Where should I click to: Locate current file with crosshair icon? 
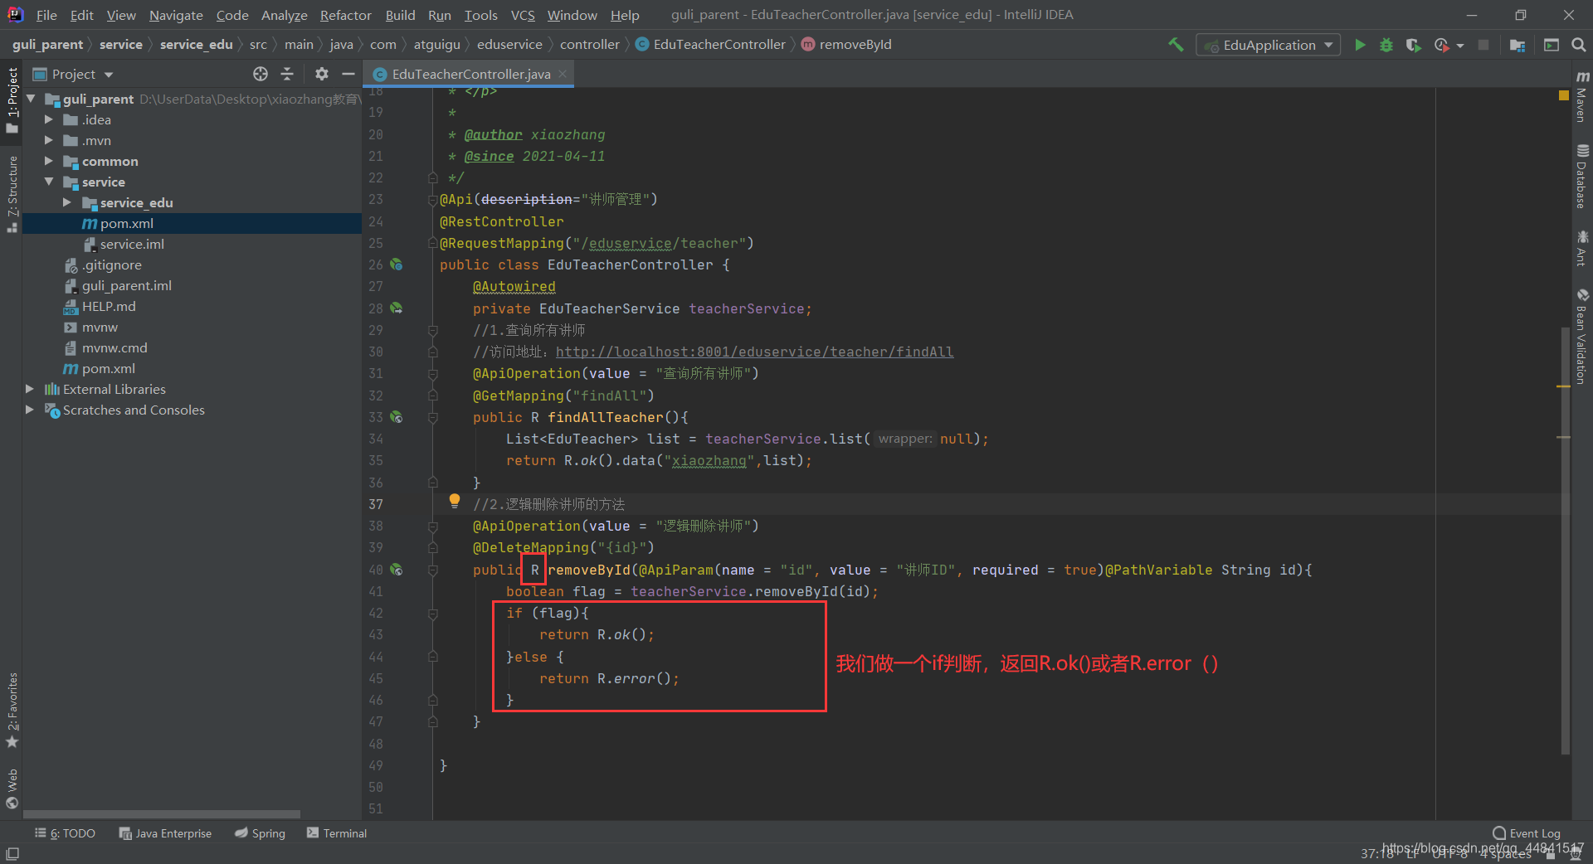click(261, 74)
